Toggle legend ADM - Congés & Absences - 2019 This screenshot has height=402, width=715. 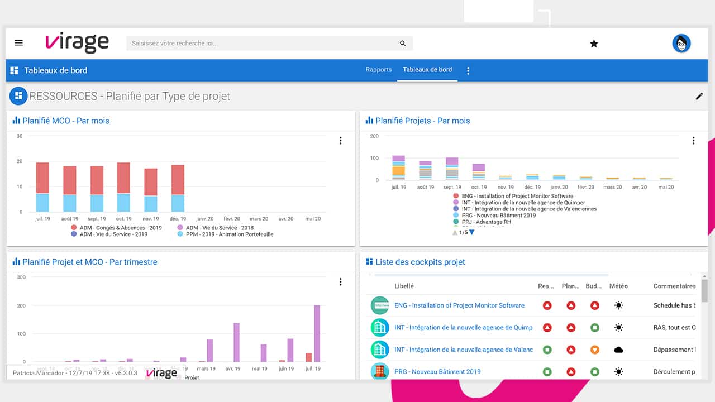[x=116, y=228]
